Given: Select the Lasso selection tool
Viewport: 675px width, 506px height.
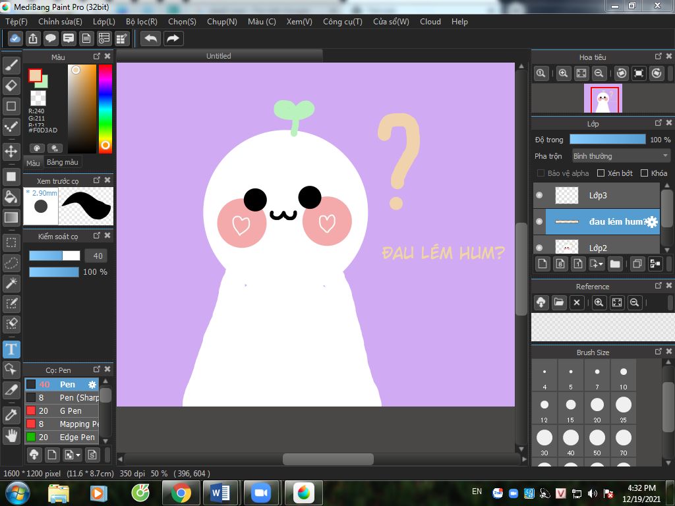Looking at the screenshot, I should pyautogui.click(x=11, y=263).
